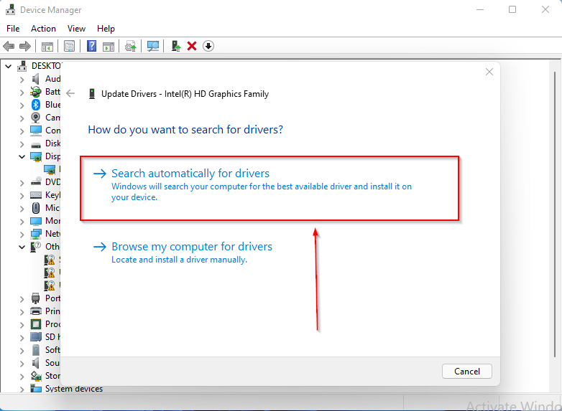Expand the Cameras category chevron
Image resolution: width=562 pixels, height=411 pixels.
(x=22, y=118)
